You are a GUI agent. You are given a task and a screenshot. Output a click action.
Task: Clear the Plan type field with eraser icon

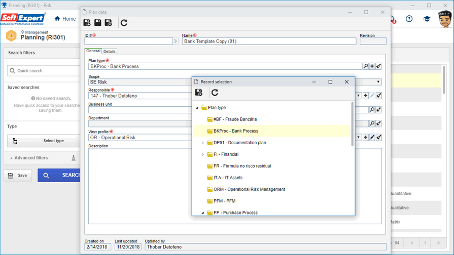tap(378, 66)
